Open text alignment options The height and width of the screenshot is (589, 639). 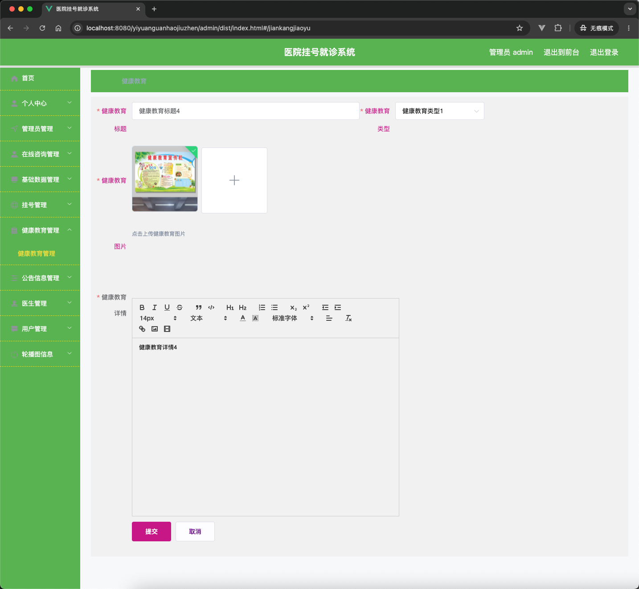point(329,318)
